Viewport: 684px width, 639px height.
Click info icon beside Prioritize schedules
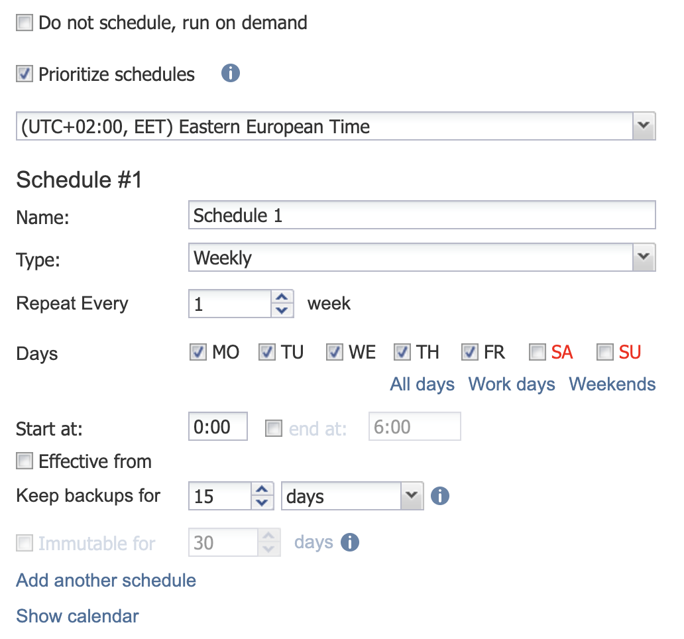[230, 74]
